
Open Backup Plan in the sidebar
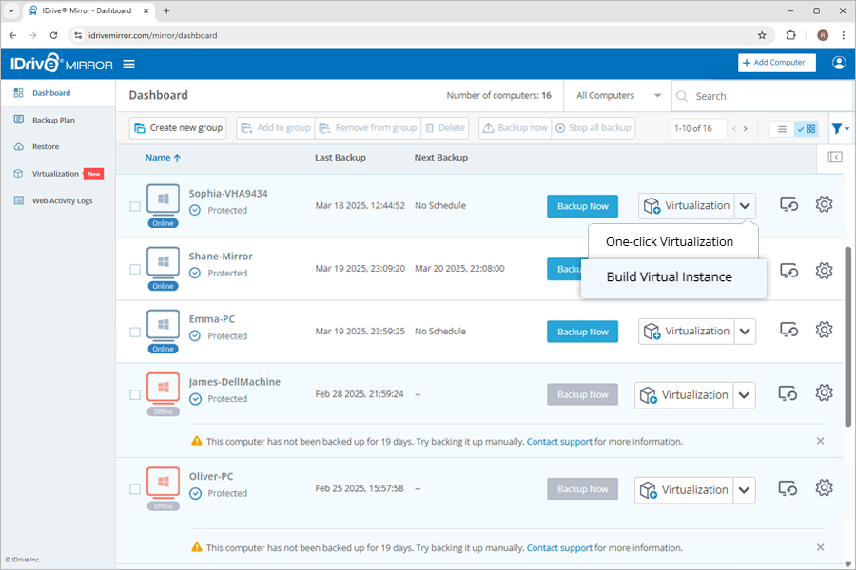(53, 120)
